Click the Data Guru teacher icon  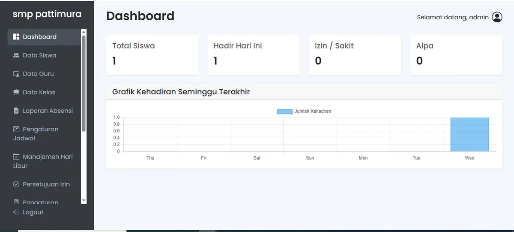(x=16, y=74)
